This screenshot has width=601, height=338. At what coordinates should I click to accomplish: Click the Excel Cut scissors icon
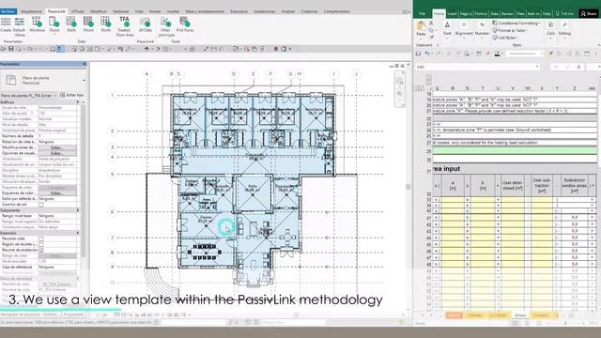(431, 23)
